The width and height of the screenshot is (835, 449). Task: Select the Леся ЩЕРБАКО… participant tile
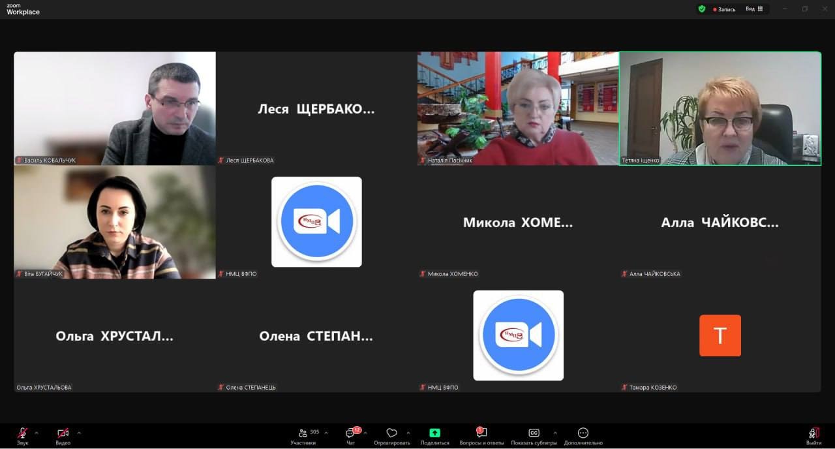(316, 108)
